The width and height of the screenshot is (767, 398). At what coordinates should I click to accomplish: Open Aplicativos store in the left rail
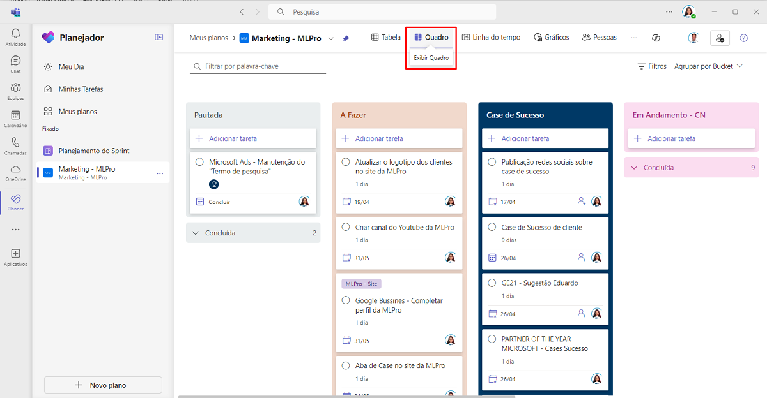pos(15,257)
